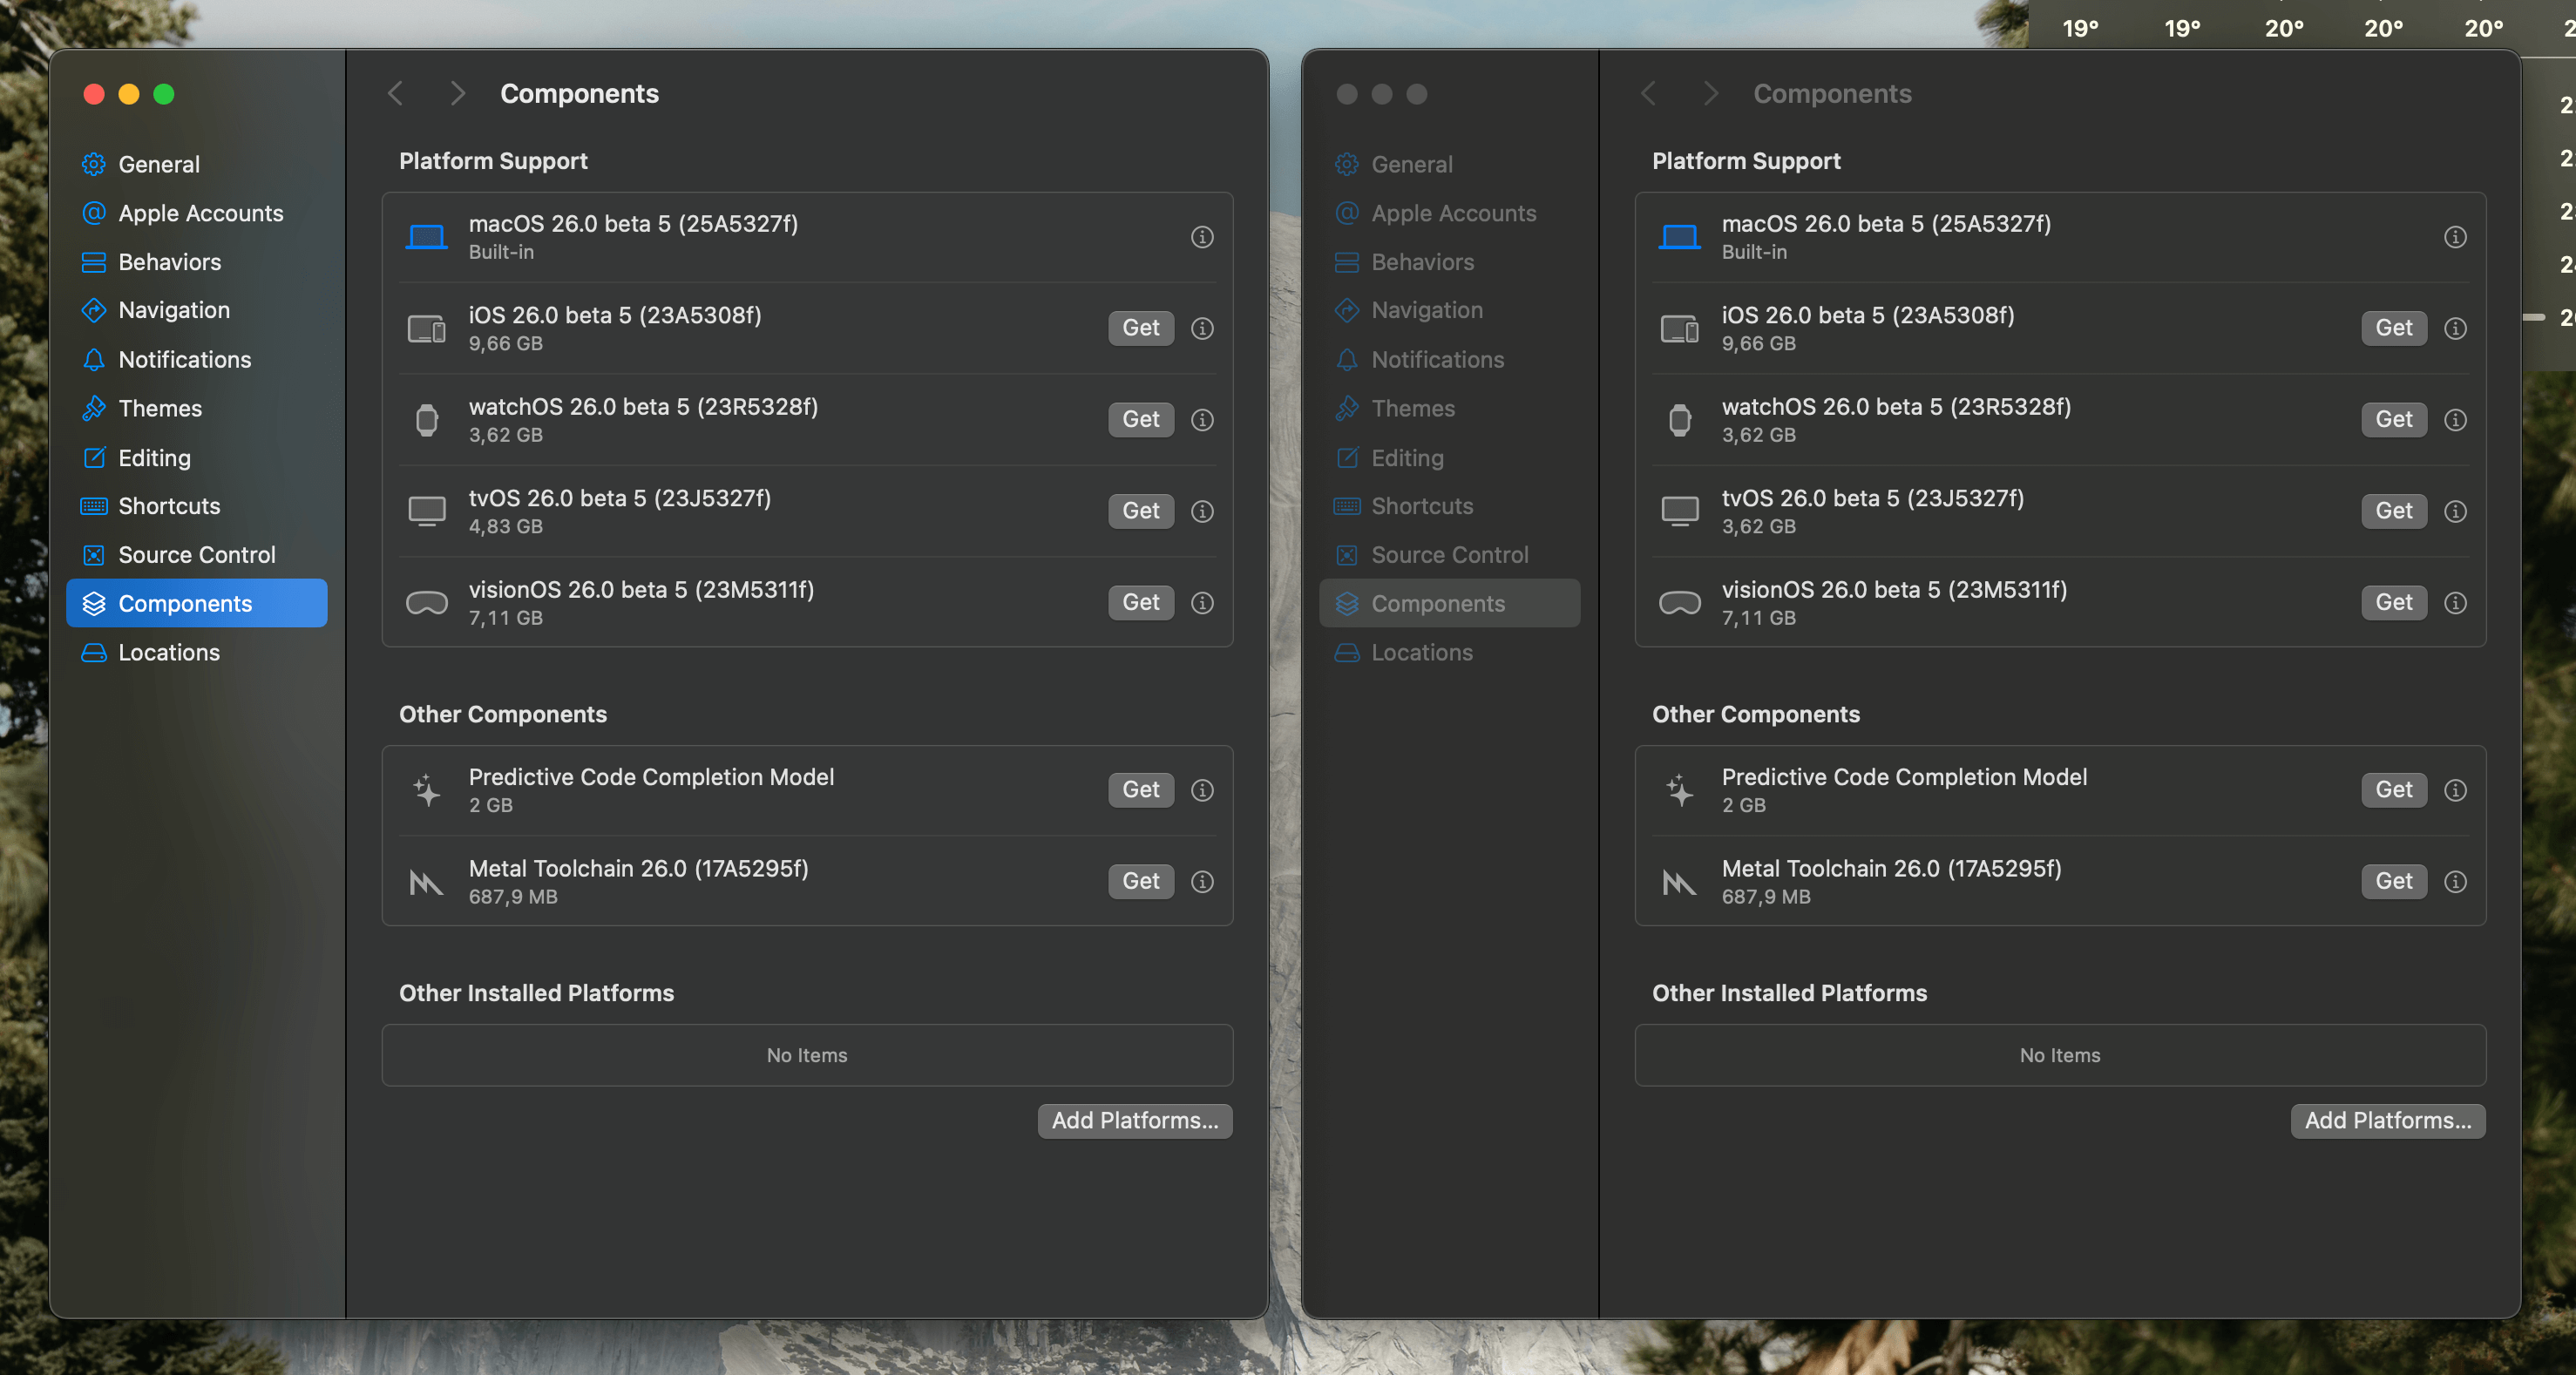2576x1375 pixels.
Task: Get tvOS 26.0 beta 5 in left window
Action: pos(1141,511)
